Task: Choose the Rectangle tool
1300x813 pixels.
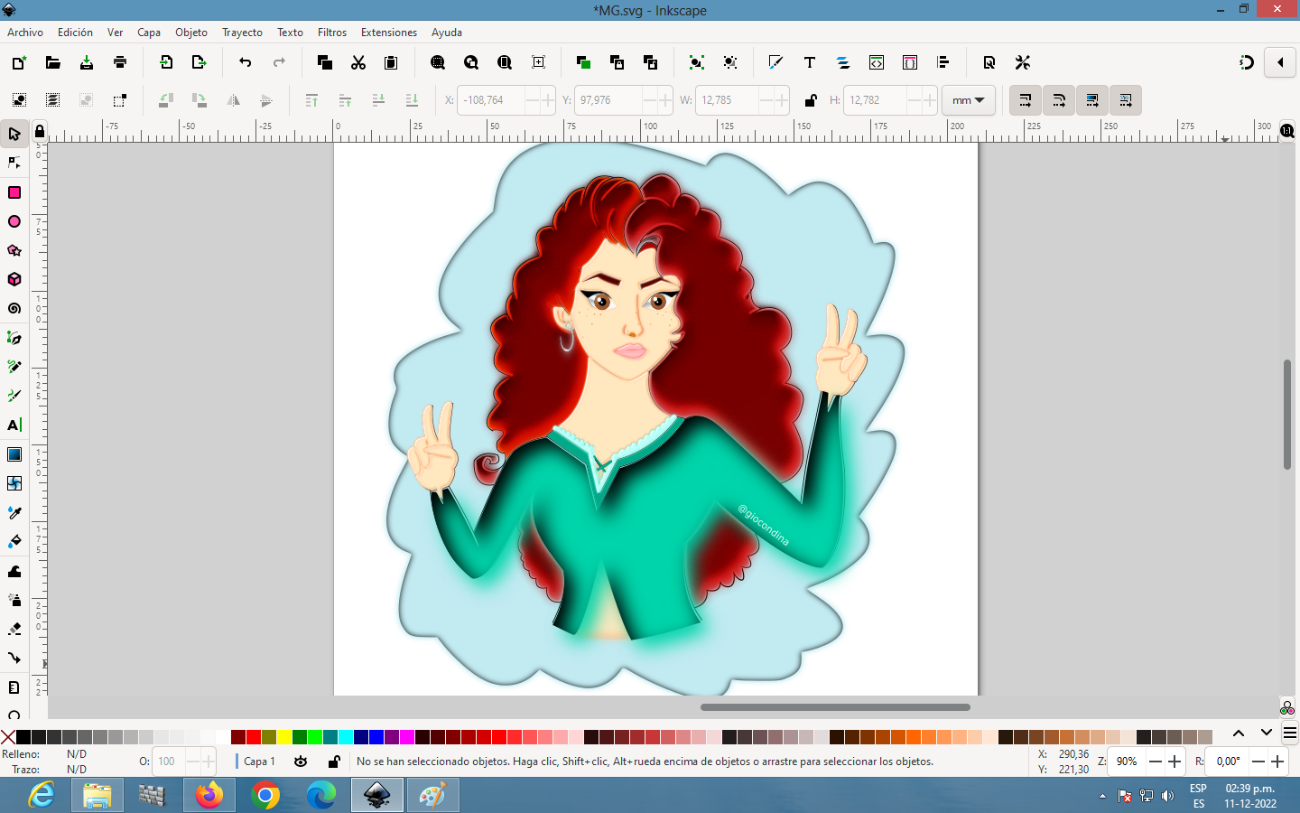Action: [x=14, y=192]
